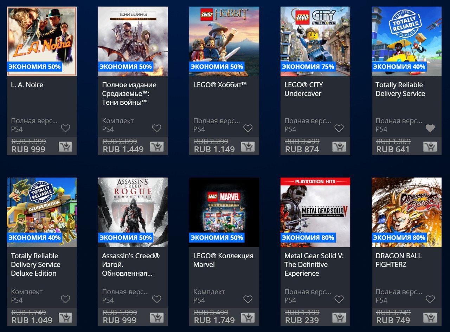Add LEGO CITY Undercover to cart
450x332 pixels.
(x=339, y=147)
